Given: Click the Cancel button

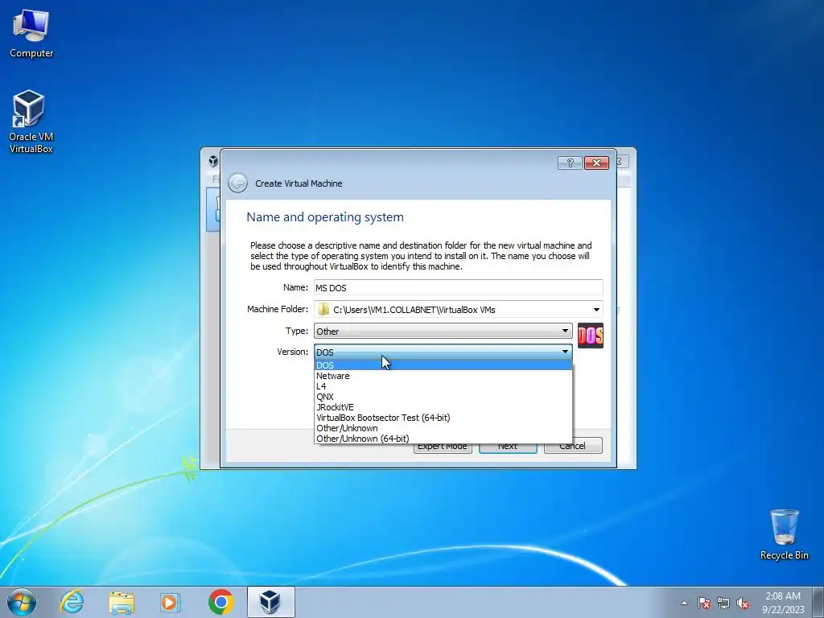Looking at the screenshot, I should coord(573,447).
